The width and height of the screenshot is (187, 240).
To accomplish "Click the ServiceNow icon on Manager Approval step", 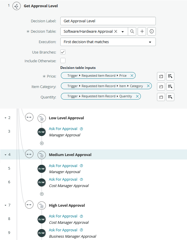I will coord(42,132).
